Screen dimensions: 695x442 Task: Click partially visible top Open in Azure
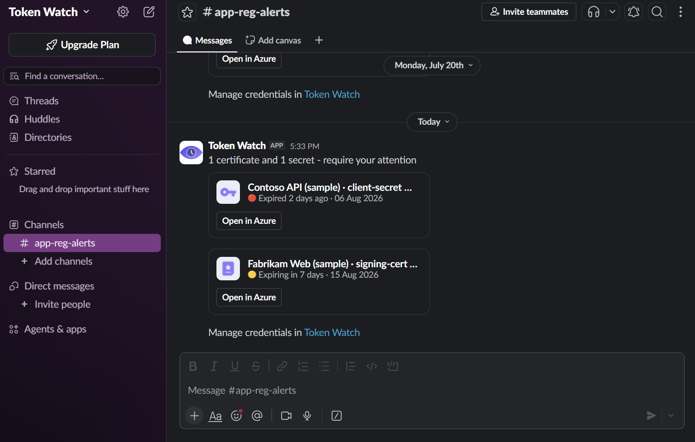(x=249, y=59)
